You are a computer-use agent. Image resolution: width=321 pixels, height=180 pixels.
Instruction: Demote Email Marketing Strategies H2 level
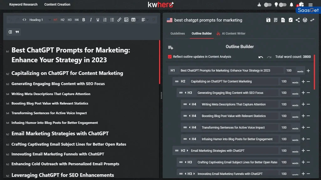tap(187, 151)
